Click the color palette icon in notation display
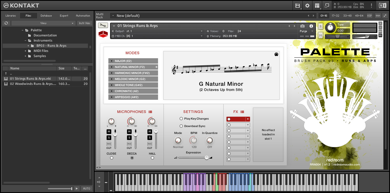 pyautogui.click(x=276, y=54)
